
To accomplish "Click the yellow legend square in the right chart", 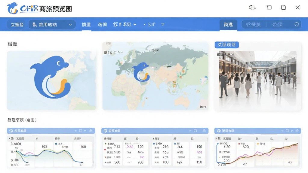I will coord(258,144).
